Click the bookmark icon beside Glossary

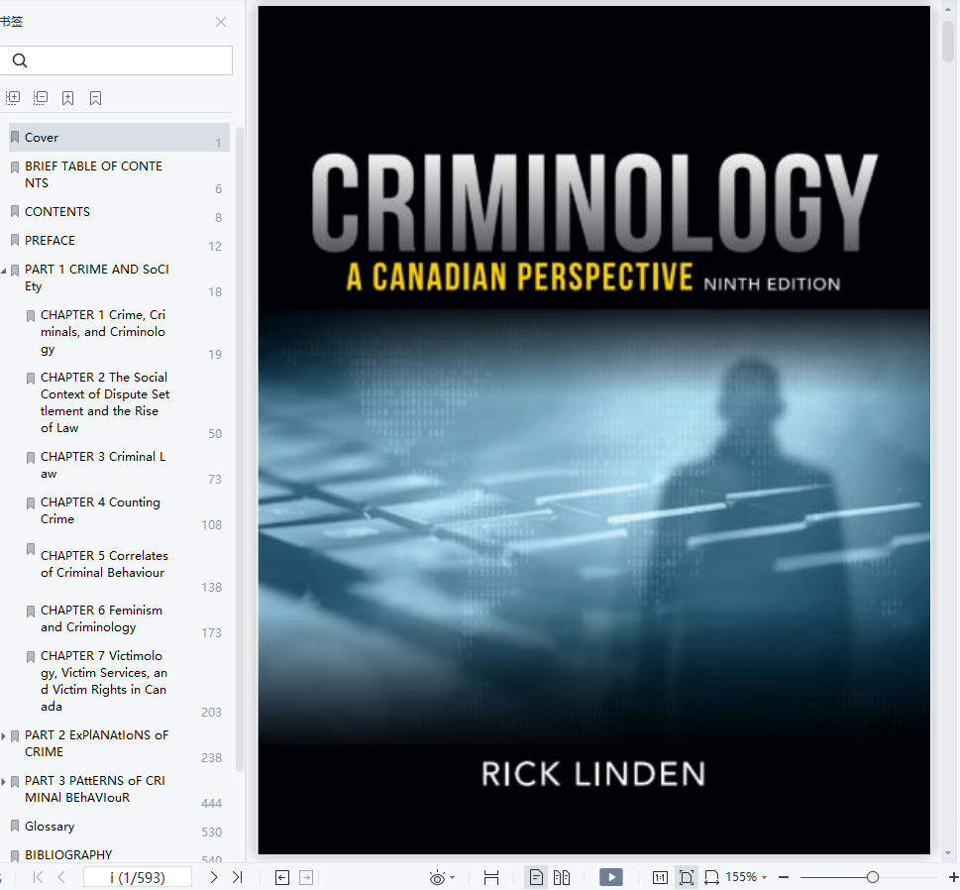(15, 826)
